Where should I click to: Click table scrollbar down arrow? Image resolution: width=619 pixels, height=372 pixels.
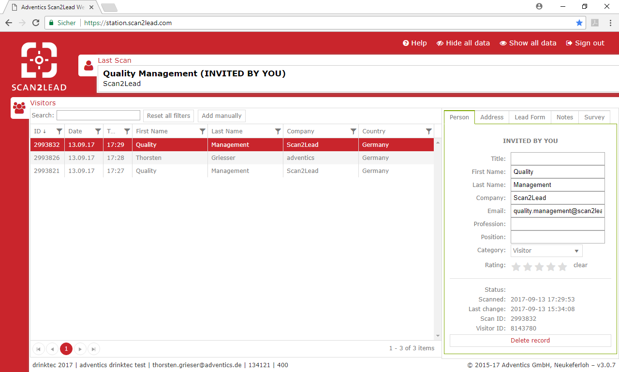click(x=438, y=336)
